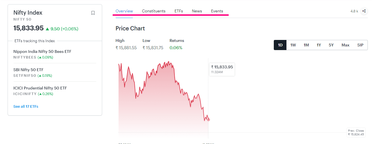Select the 1D chart range
372x144 pixels.
[x=280, y=45]
